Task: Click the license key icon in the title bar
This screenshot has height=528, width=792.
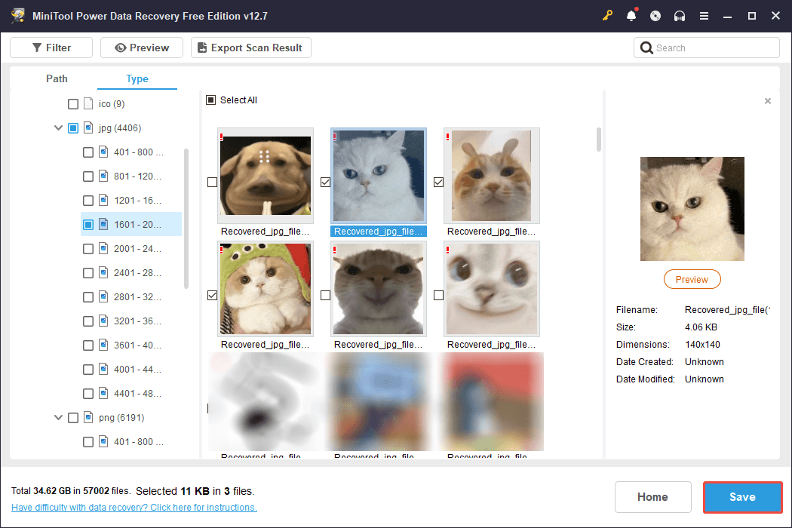Action: pos(607,15)
